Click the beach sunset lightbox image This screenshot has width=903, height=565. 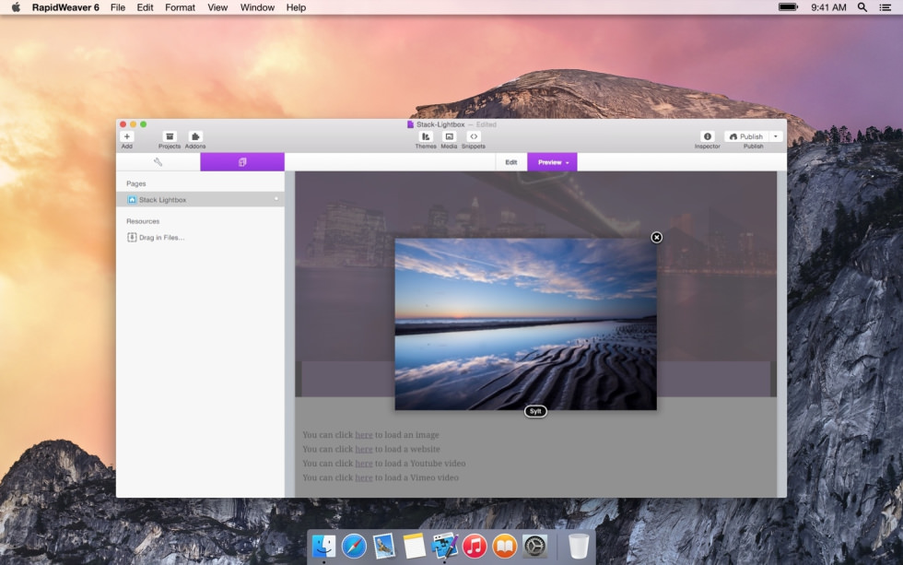click(x=526, y=324)
